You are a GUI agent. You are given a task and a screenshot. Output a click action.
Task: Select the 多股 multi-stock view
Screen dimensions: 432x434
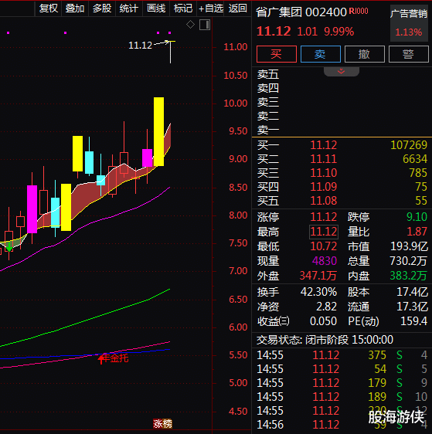point(102,8)
